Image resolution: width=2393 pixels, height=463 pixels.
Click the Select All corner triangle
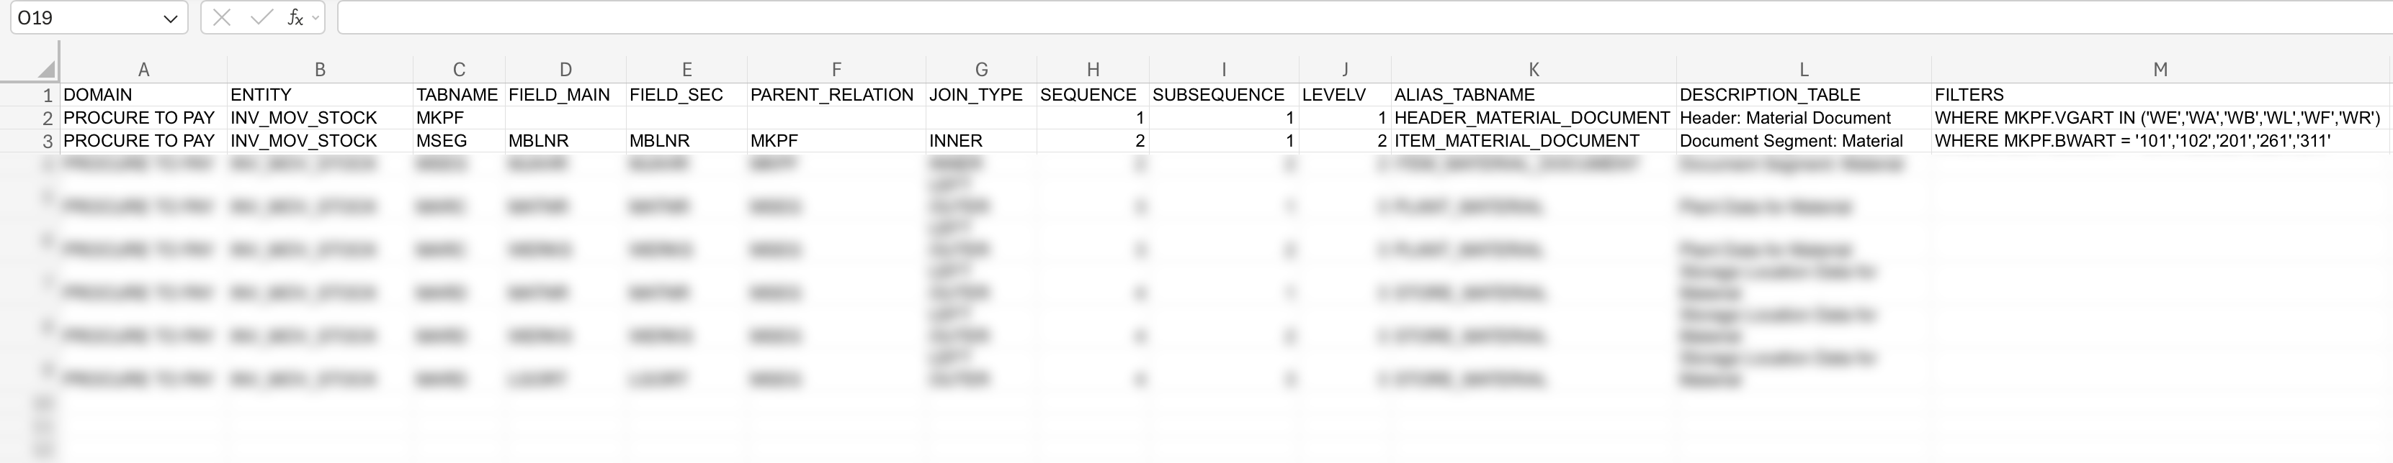(45, 70)
